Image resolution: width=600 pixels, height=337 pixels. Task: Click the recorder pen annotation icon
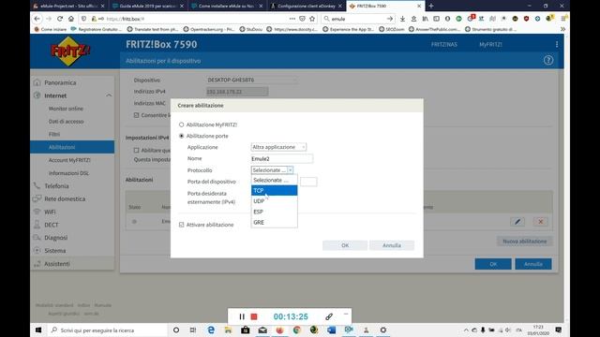[329, 316]
